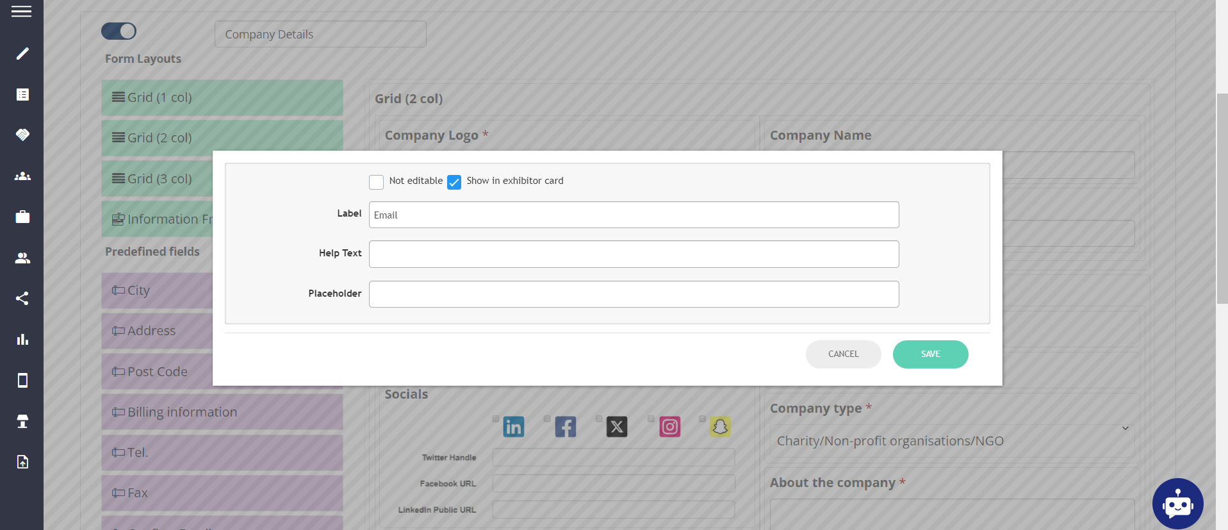This screenshot has height=530, width=1228.
Task: Toggle the Company Details switch off
Action: (119, 31)
